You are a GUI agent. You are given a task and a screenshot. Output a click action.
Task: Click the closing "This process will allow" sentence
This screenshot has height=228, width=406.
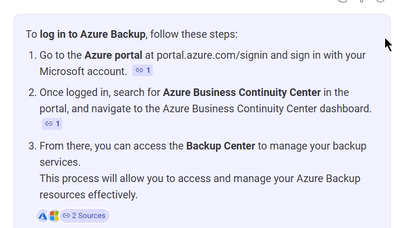[x=200, y=187]
